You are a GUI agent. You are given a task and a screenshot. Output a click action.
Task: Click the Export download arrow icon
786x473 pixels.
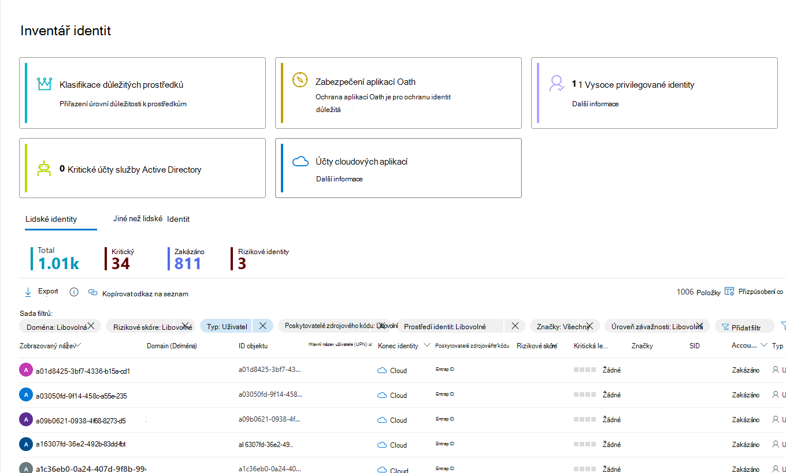(28, 292)
